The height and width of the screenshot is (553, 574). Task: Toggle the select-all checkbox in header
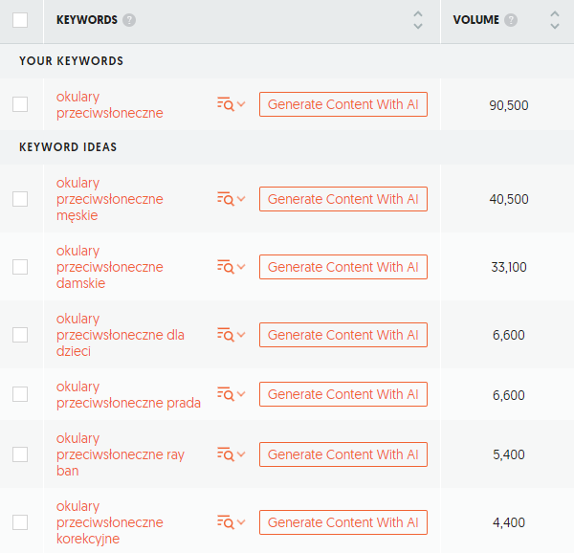click(x=20, y=20)
